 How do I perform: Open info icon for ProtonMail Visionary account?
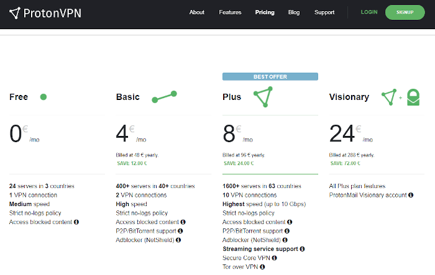coord(411,195)
